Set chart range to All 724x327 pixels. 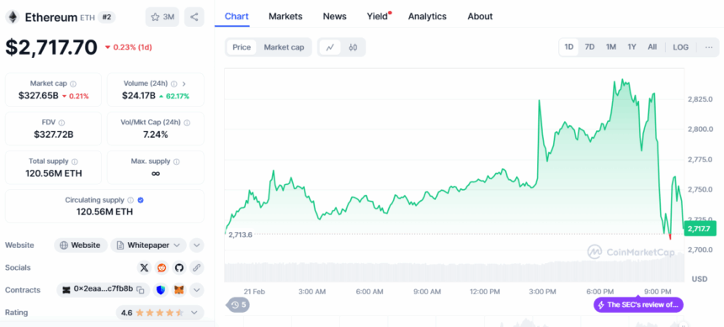[652, 47]
